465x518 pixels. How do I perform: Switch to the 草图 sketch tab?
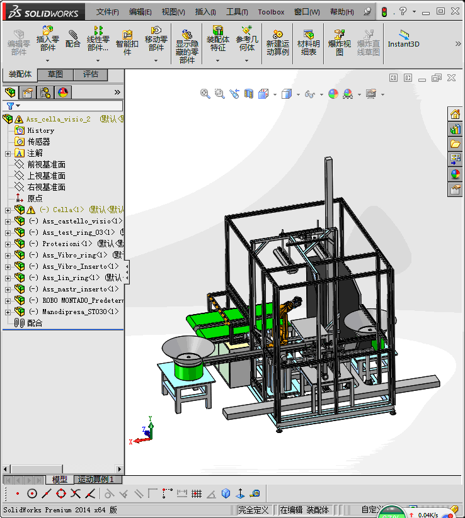tap(55, 74)
